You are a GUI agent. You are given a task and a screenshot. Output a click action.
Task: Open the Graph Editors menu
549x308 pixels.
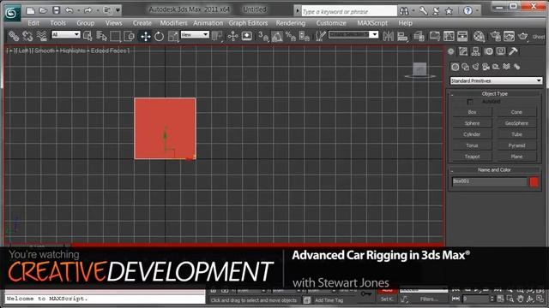tap(248, 23)
